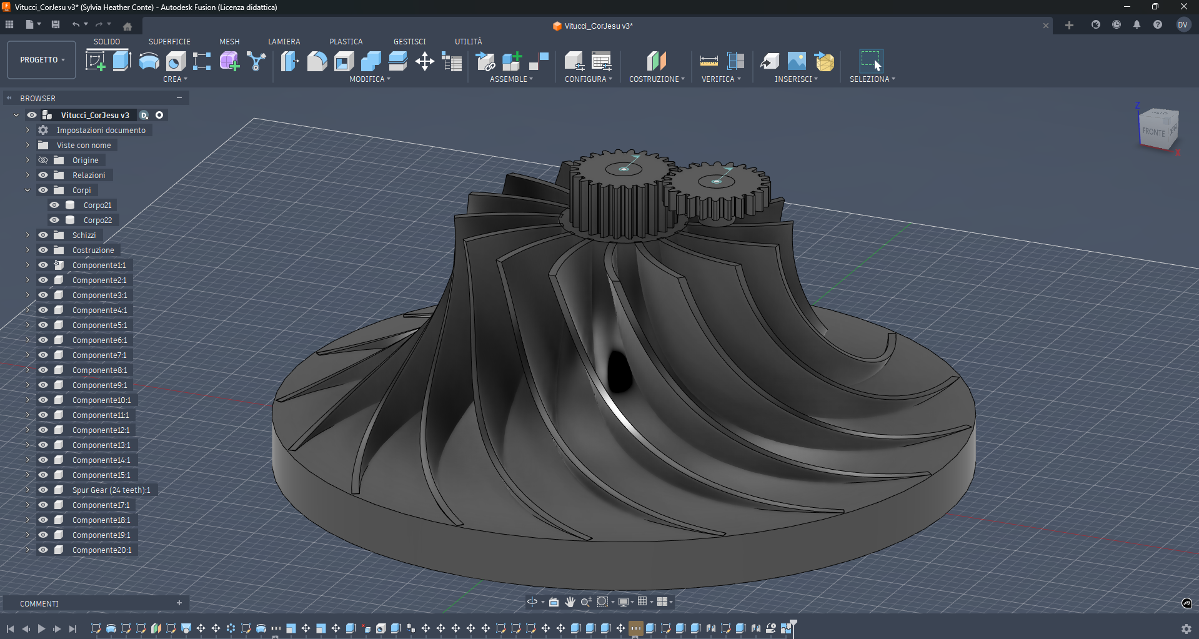This screenshot has width=1199, height=639.
Task: Open the Joint tool in the Assemble group
Action: point(485,61)
